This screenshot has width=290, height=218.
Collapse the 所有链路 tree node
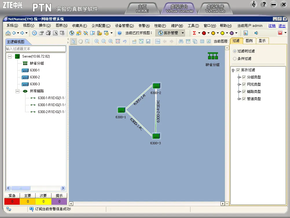coord(17,91)
